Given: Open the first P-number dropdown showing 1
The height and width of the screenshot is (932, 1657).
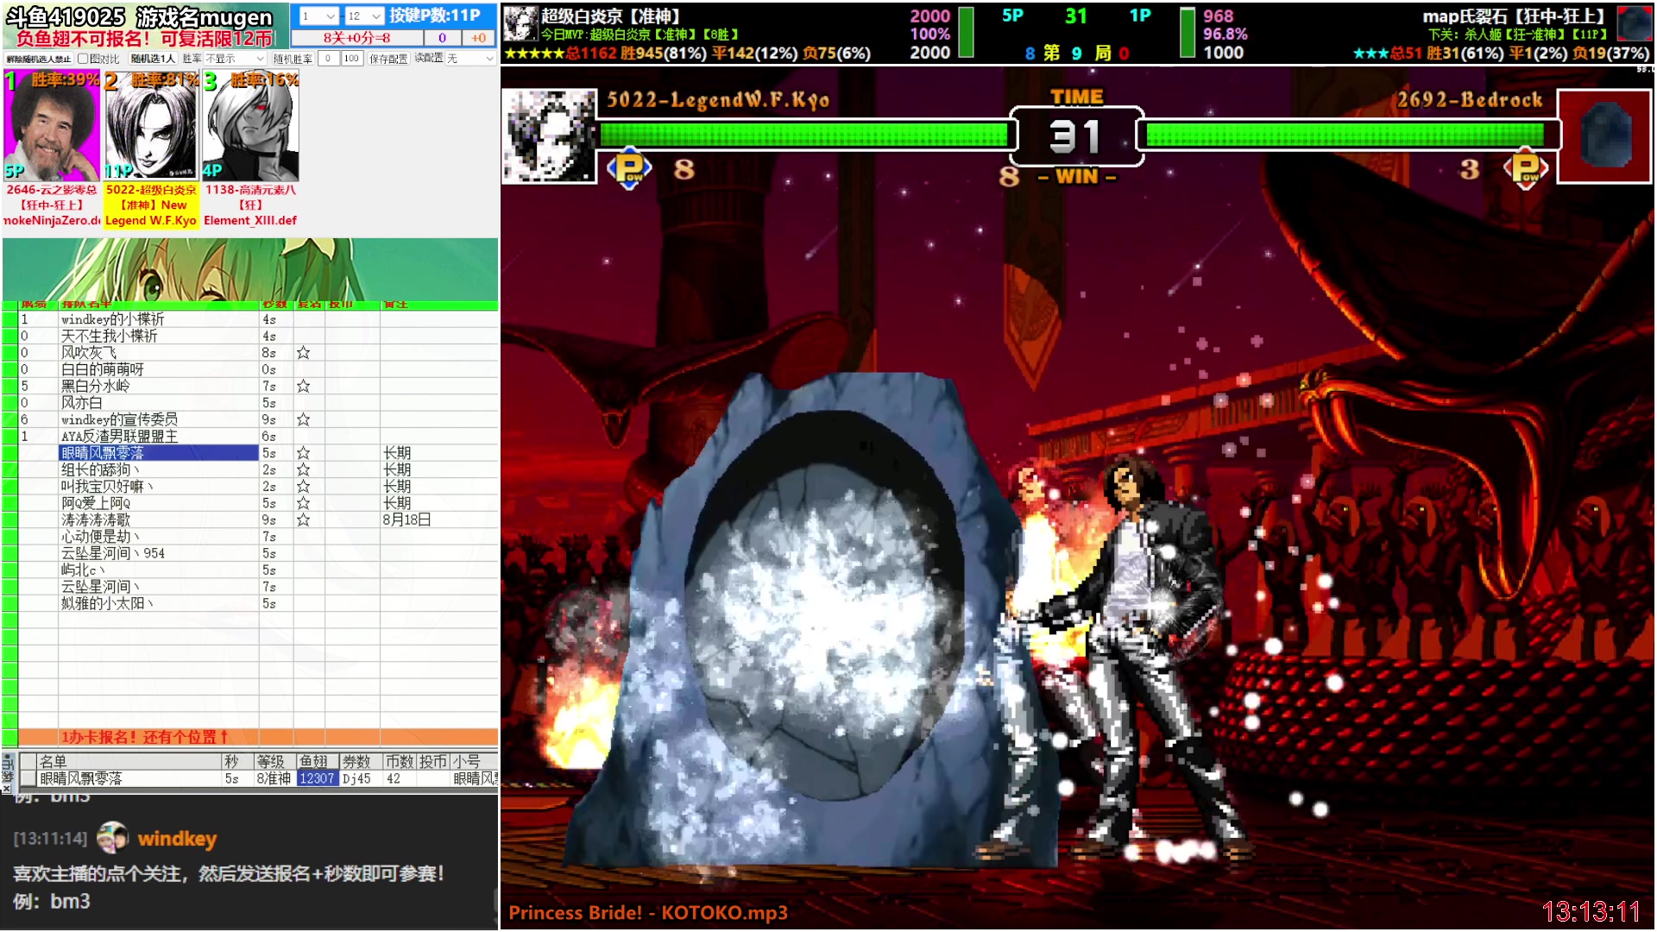Looking at the screenshot, I should click(318, 16).
